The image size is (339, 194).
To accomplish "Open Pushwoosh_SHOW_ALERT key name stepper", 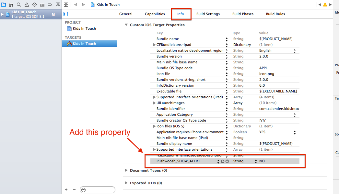I will pyautogui.click(x=218, y=161).
